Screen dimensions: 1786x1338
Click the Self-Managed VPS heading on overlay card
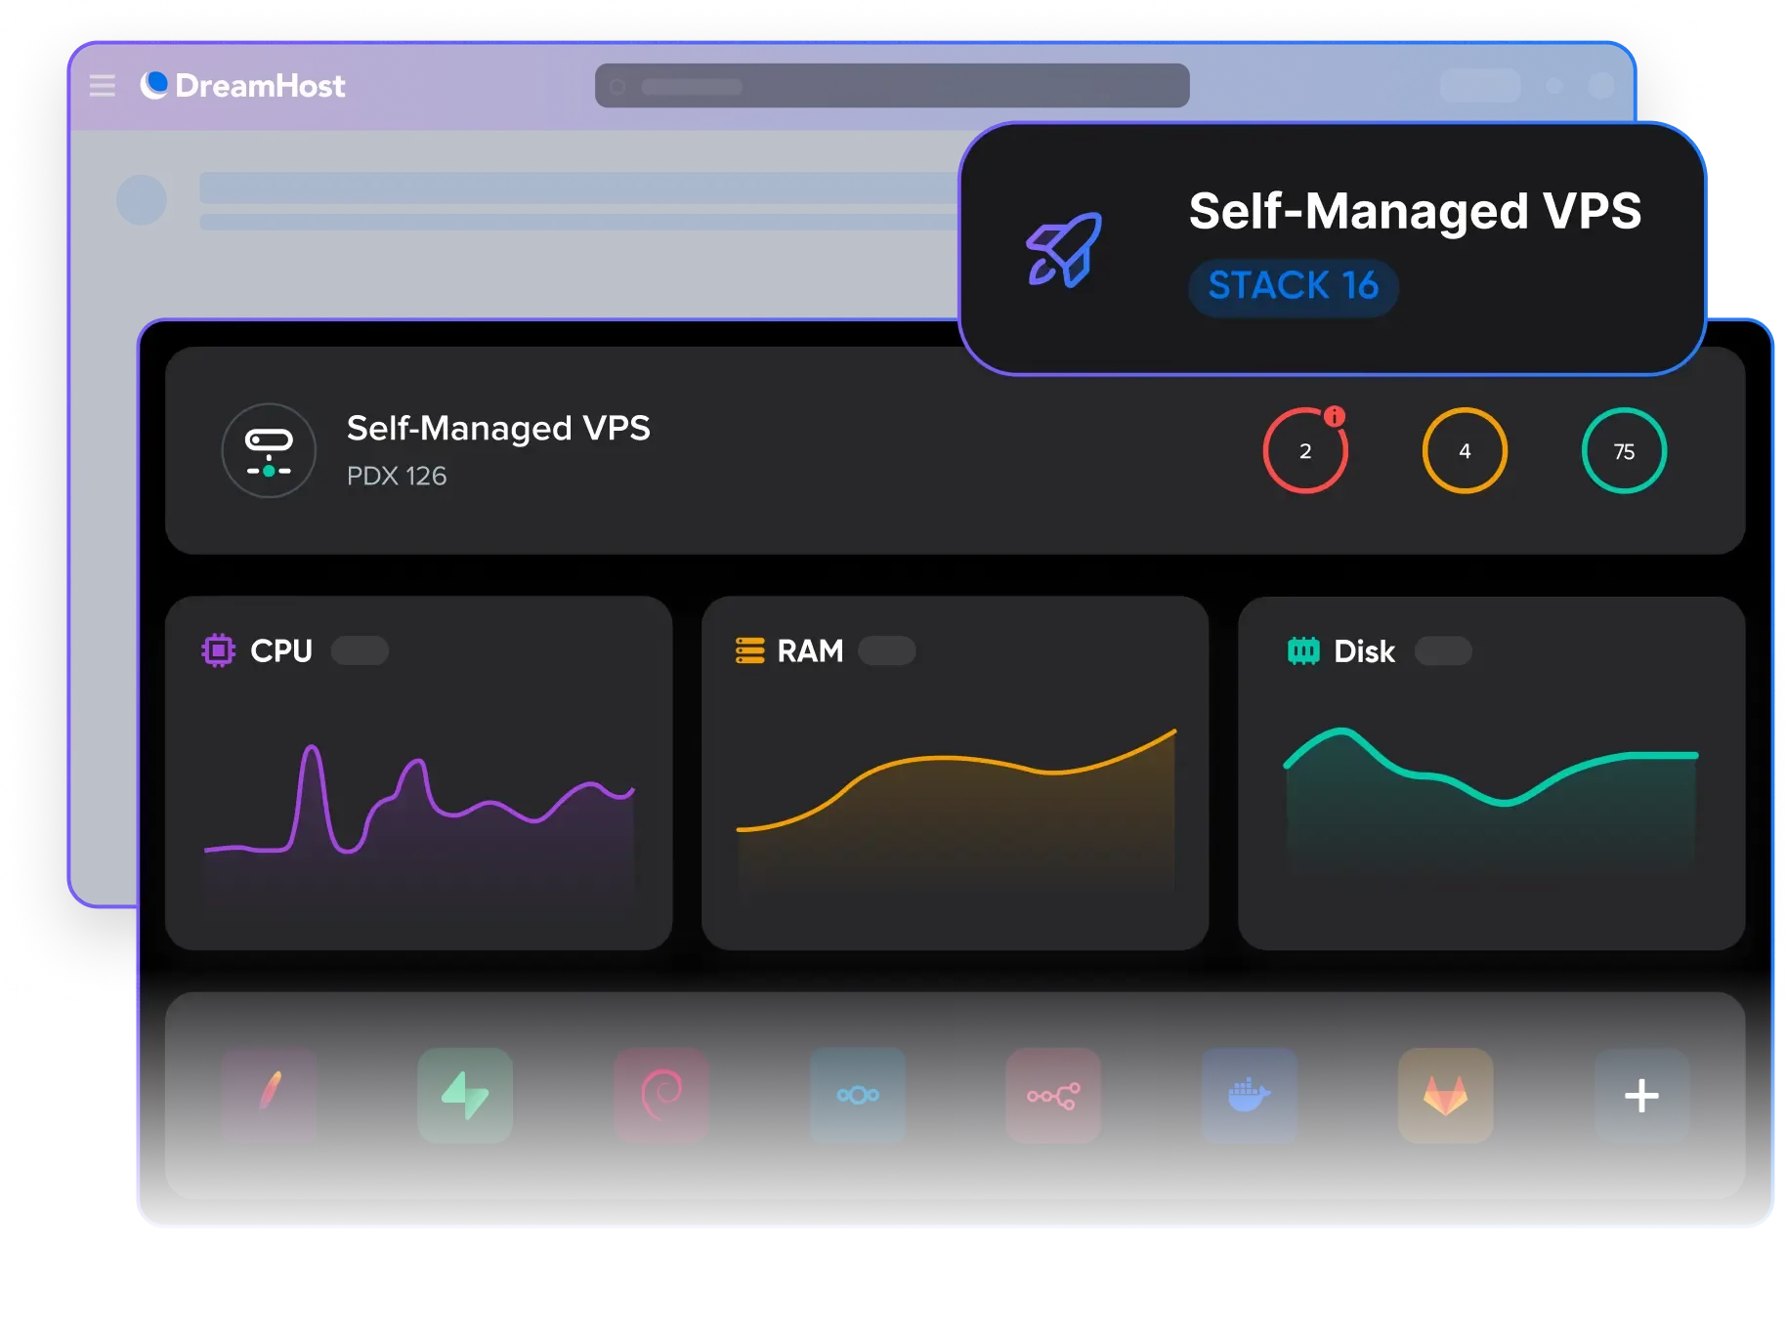pos(1414,211)
